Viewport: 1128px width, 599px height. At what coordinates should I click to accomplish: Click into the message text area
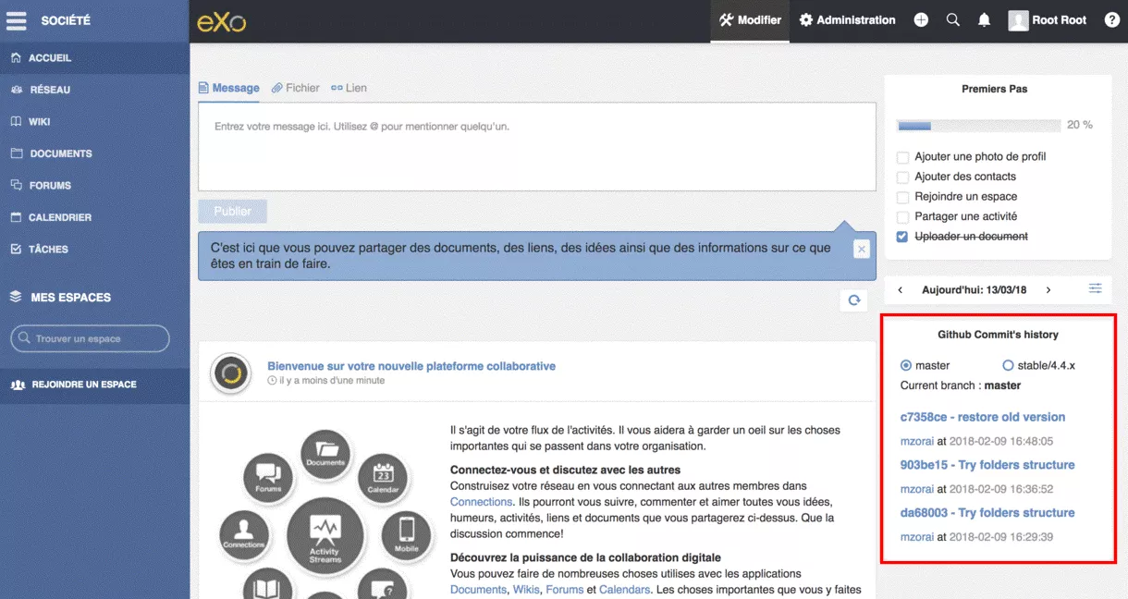click(x=537, y=146)
